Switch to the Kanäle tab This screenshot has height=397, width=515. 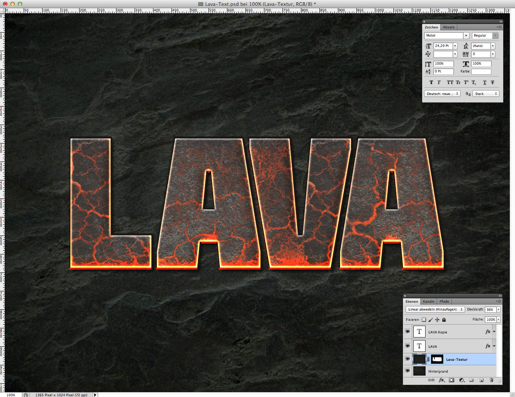[x=428, y=301]
